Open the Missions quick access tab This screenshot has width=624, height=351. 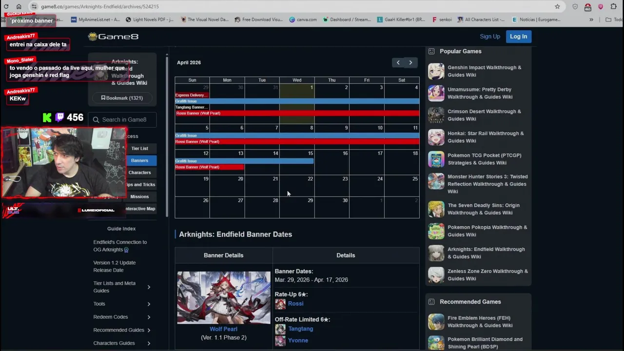139,196
